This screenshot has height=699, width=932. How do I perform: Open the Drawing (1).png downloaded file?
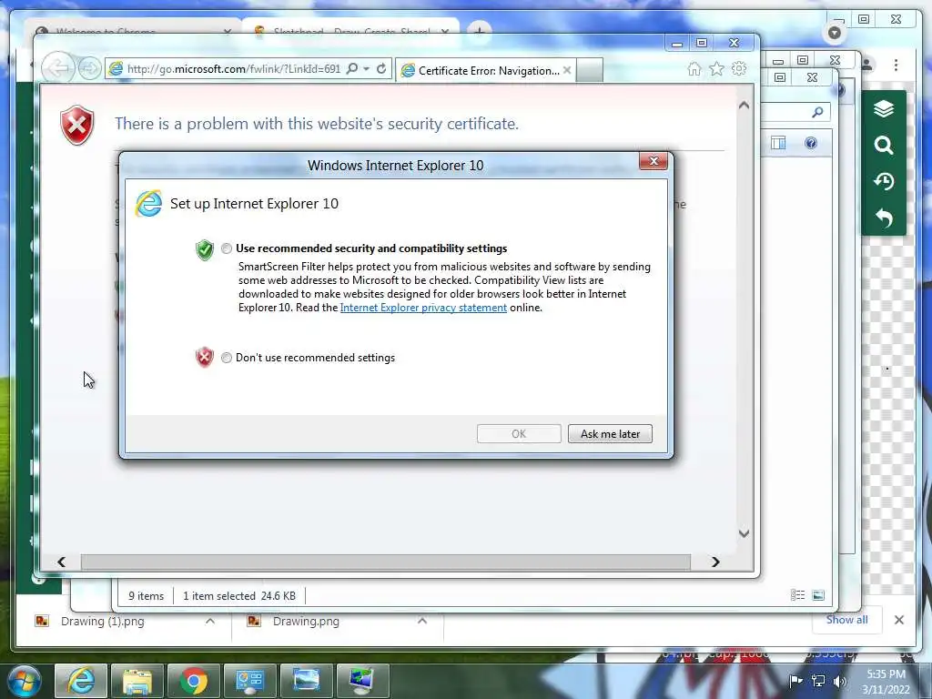click(x=102, y=621)
